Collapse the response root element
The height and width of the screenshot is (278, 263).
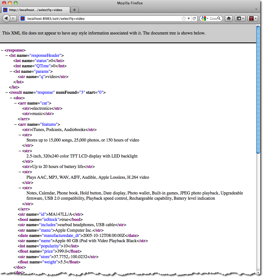pyautogui.click(x=2, y=50)
